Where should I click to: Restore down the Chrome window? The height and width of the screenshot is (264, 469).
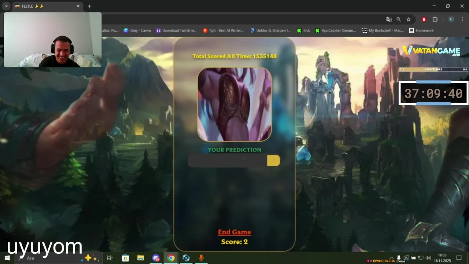(x=448, y=6)
